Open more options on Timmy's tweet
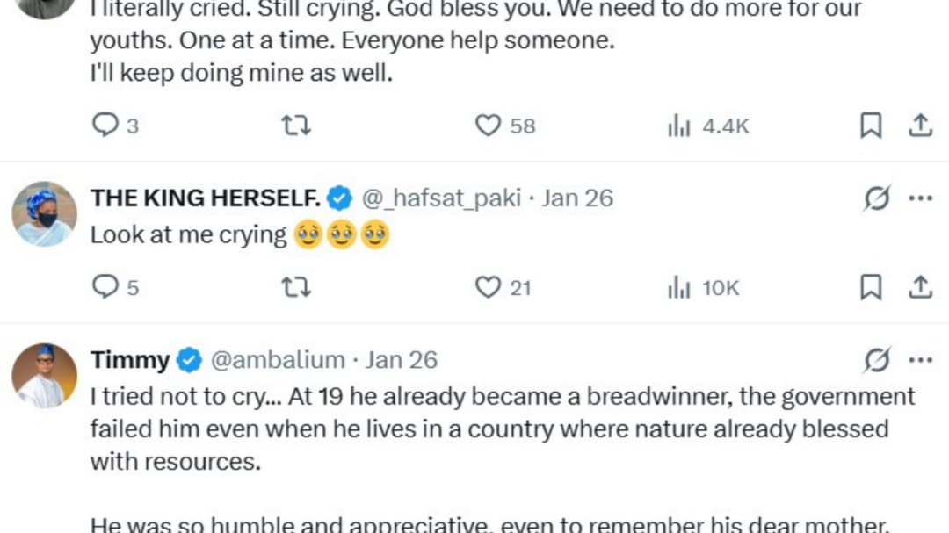This screenshot has height=533, width=949. (920, 360)
